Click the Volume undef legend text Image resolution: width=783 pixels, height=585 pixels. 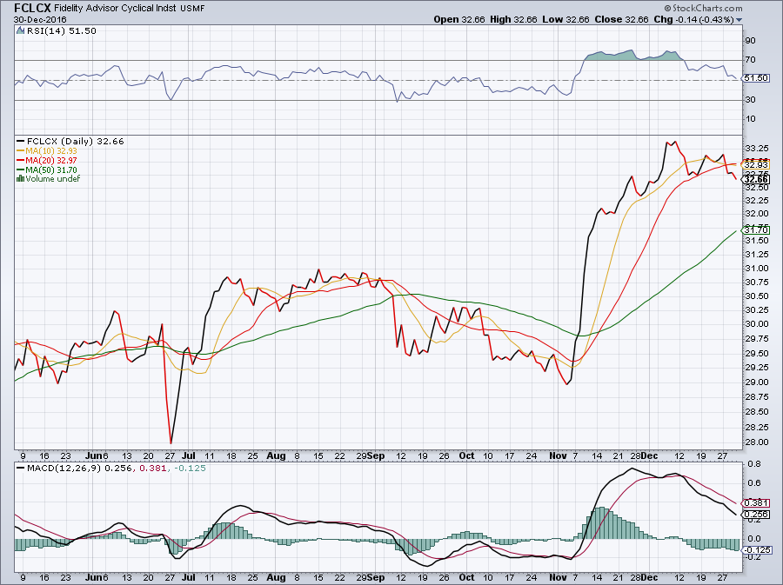[x=53, y=178]
